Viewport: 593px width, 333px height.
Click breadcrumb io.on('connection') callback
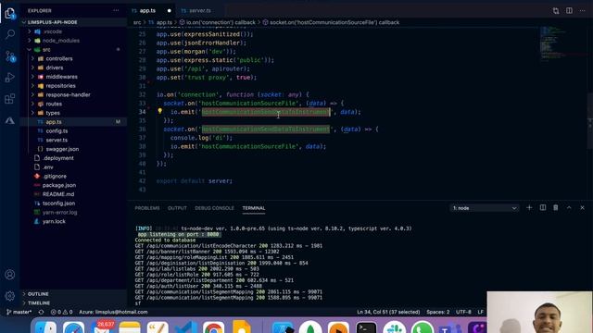221,22
